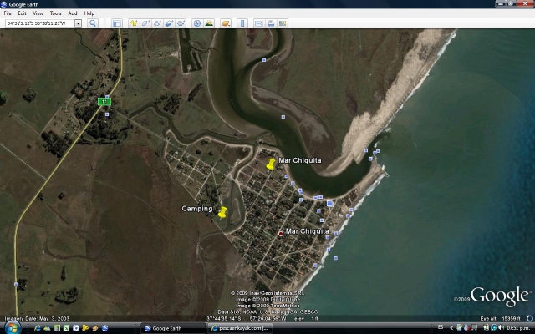The image size is (535, 334).
Task: Click the ES language indicator
Action: pyautogui.click(x=441, y=327)
